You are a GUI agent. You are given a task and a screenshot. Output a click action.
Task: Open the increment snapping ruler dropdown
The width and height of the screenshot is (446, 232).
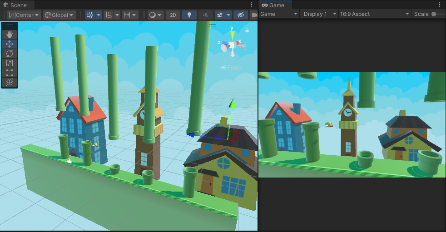[130, 15]
